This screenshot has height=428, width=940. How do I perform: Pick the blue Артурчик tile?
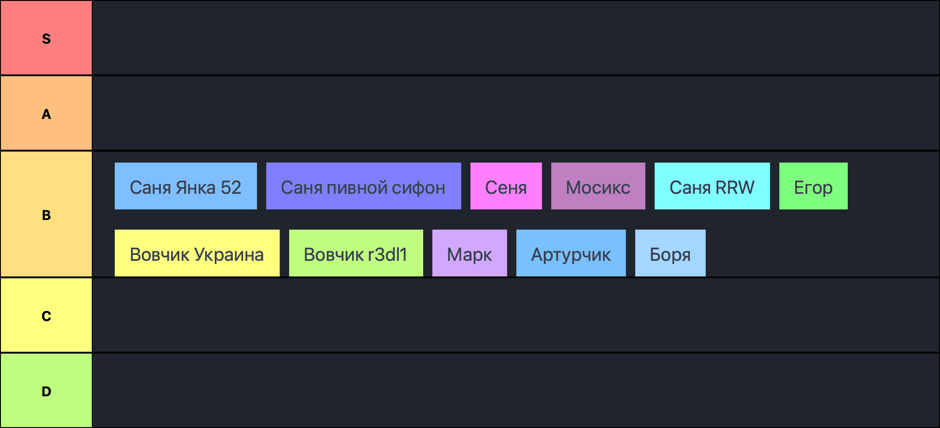pyautogui.click(x=571, y=253)
